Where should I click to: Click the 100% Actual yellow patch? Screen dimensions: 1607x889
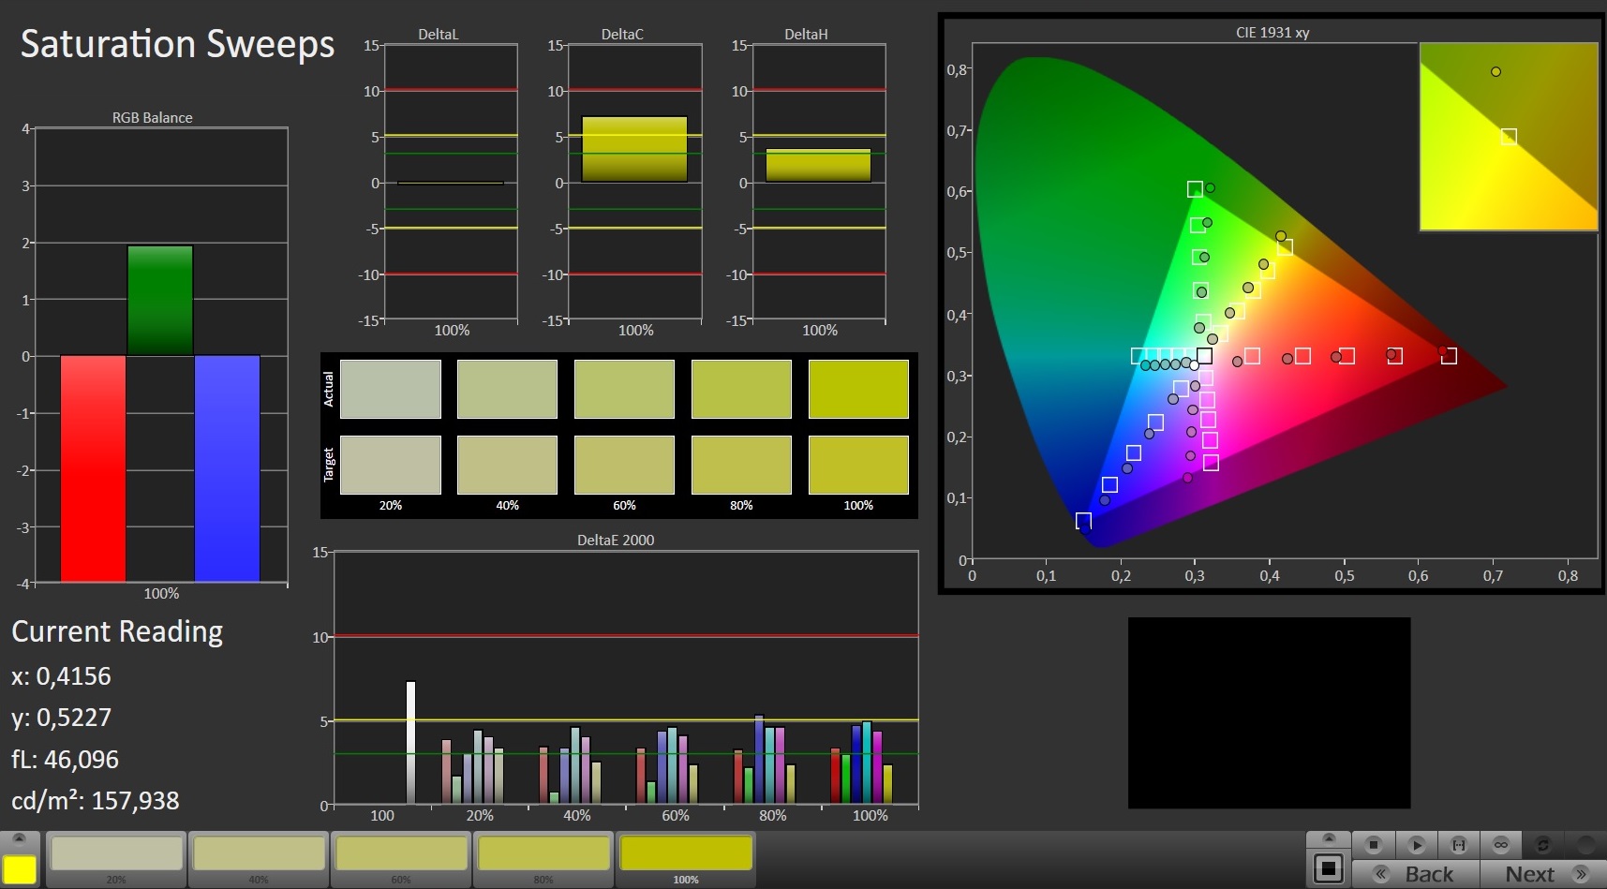[x=858, y=389]
